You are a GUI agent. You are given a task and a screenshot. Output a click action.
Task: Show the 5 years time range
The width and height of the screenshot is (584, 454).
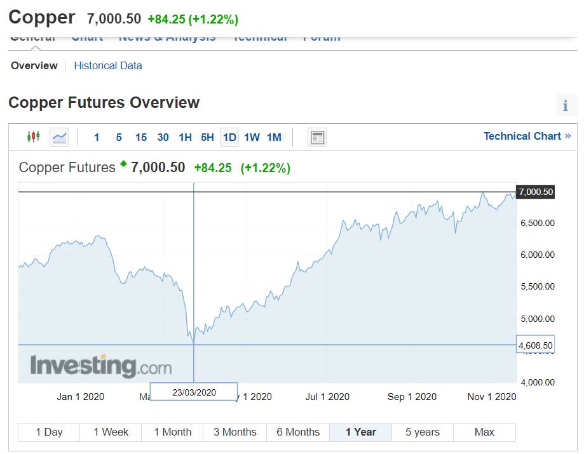(x=423, y=432)
